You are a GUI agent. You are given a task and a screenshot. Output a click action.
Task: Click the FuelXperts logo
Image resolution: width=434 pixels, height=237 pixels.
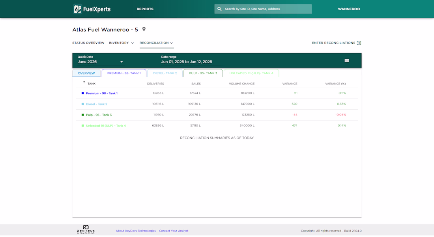pyautogui.click(x=92, y=9)
